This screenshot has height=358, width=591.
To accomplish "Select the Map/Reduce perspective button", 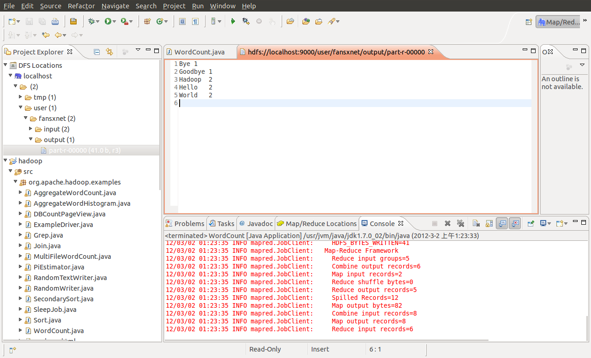I will (x=558, y=22).
